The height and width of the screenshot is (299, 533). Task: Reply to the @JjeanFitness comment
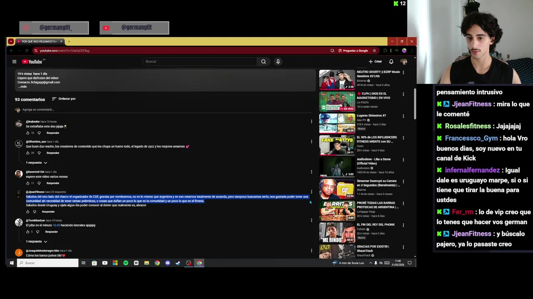48,212
